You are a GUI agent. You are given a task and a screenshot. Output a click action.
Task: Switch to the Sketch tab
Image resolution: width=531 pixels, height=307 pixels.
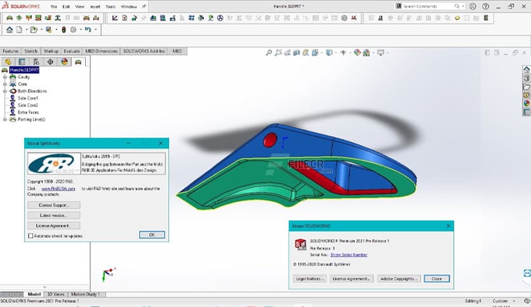(x=31, y=51)
